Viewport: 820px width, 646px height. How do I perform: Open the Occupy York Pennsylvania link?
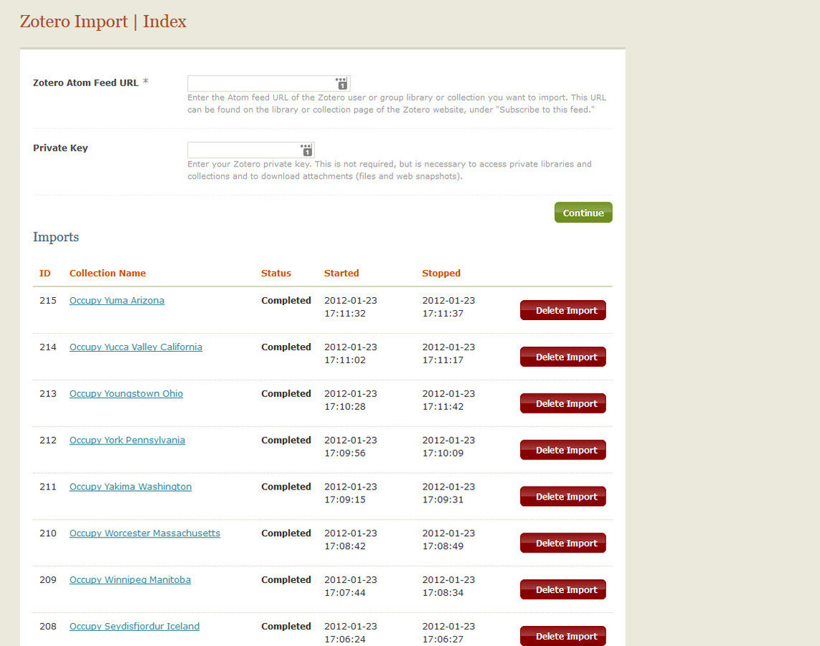tap(127, 440)
